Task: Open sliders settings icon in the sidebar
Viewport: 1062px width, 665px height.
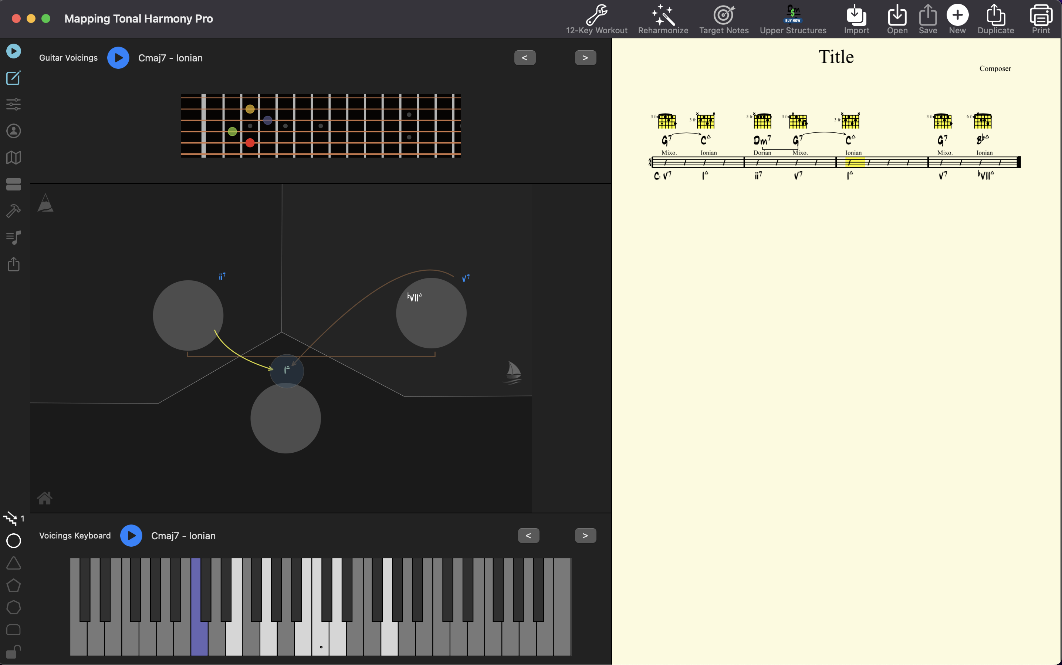Action: [14, 104]
